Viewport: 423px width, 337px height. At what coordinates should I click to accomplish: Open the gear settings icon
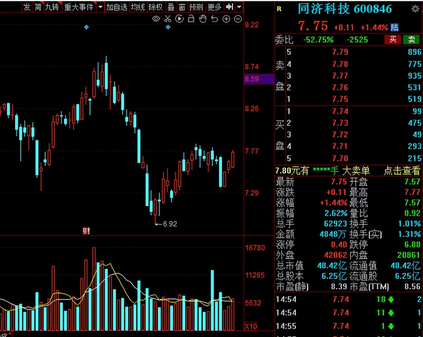coord(415,9)
